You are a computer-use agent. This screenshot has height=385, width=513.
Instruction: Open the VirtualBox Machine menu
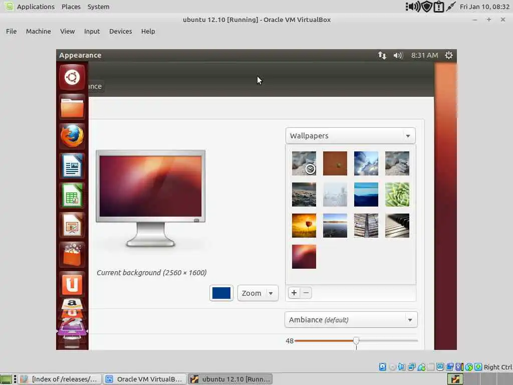[38, 31]
